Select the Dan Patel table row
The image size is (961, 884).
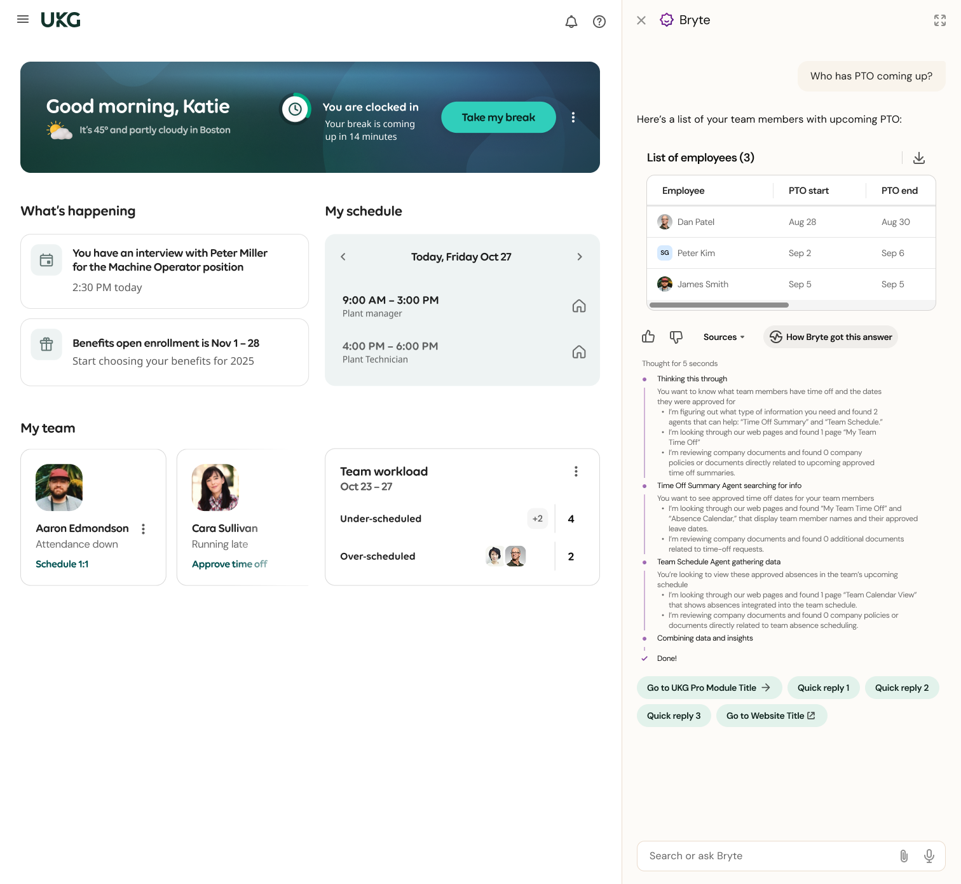pyautogui.click(x=791, y=222)
